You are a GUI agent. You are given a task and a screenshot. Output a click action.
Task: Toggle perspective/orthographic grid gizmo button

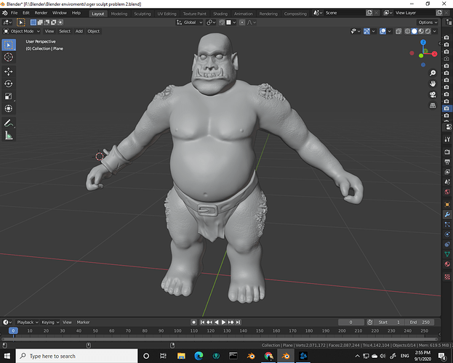click(x=431, y=106)
